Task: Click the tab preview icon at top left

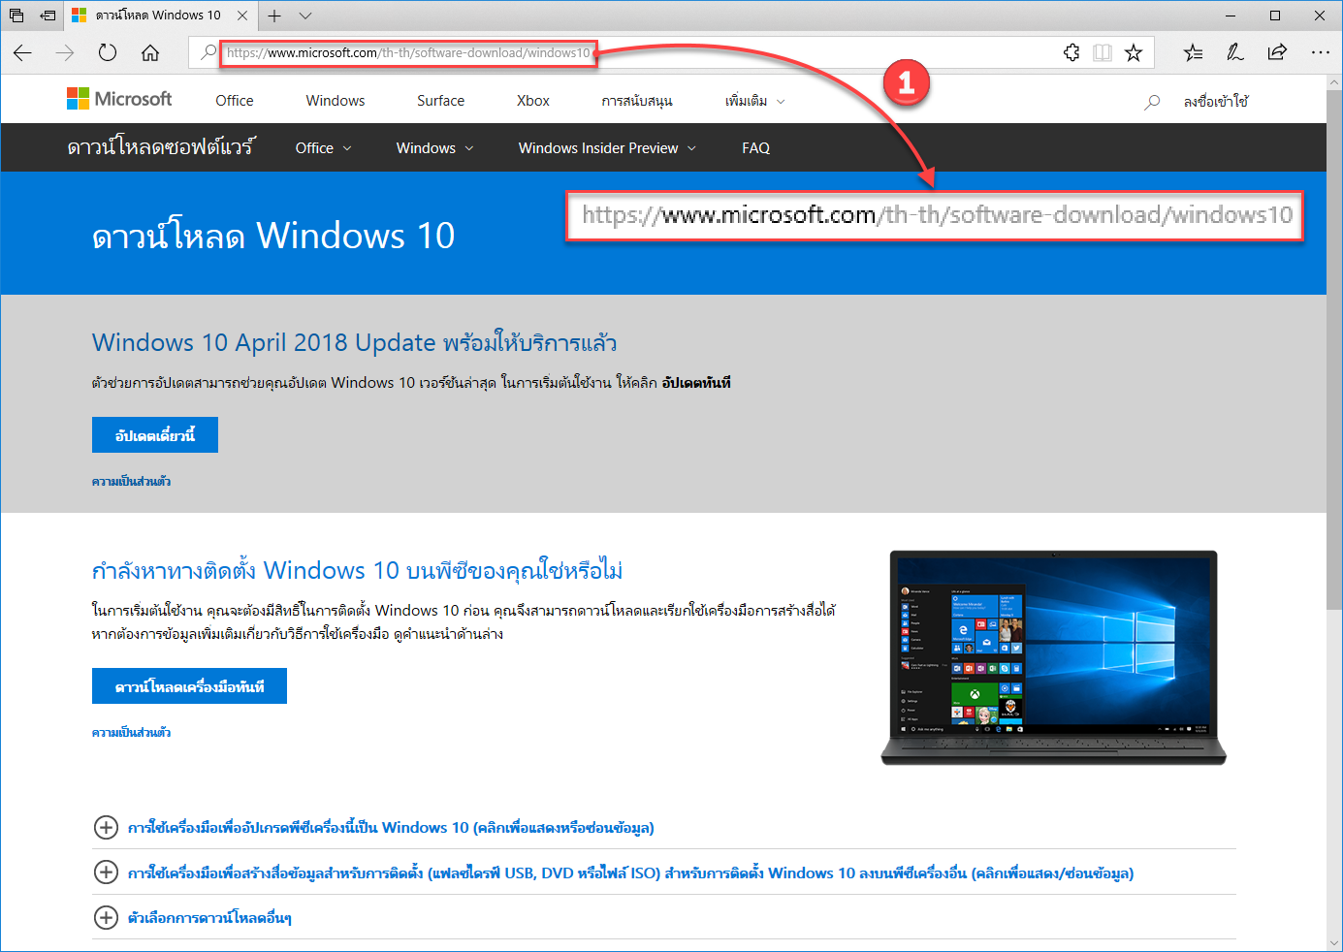Action: [16, 16]
